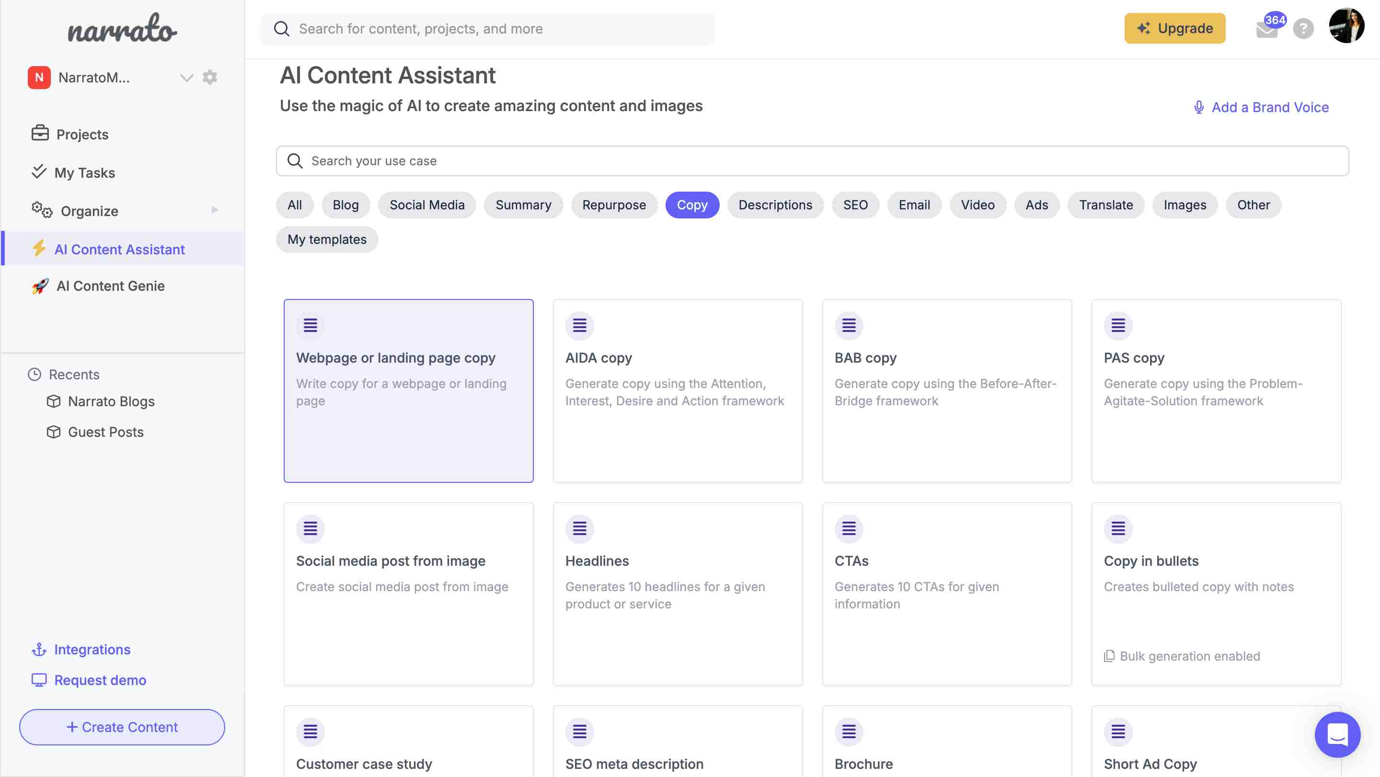Select the Ads filter chip
The width and height of the screenshot is (1380, 777).
[1037, 205]
